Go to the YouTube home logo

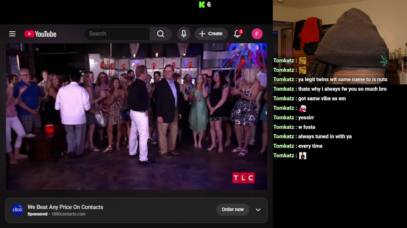pos(40,34)
